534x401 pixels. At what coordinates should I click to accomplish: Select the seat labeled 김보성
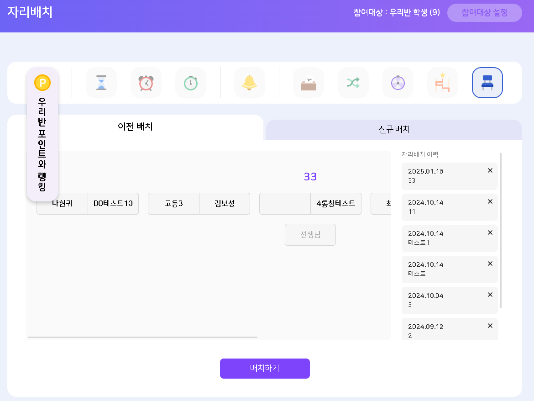(x=225, y=204)
